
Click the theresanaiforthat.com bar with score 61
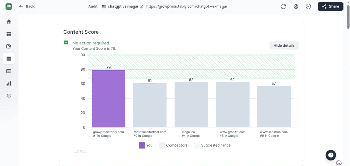coord(150,105)
